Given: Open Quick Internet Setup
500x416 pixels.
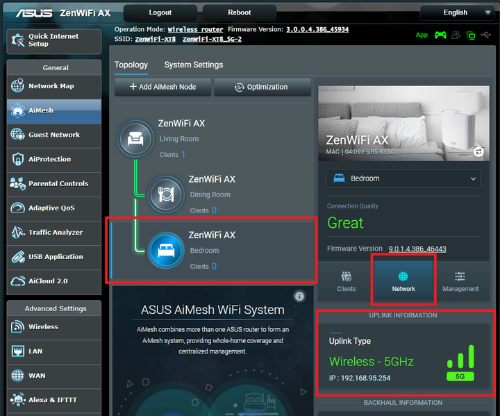Looking at the screenshot, I should coord(54,41).
